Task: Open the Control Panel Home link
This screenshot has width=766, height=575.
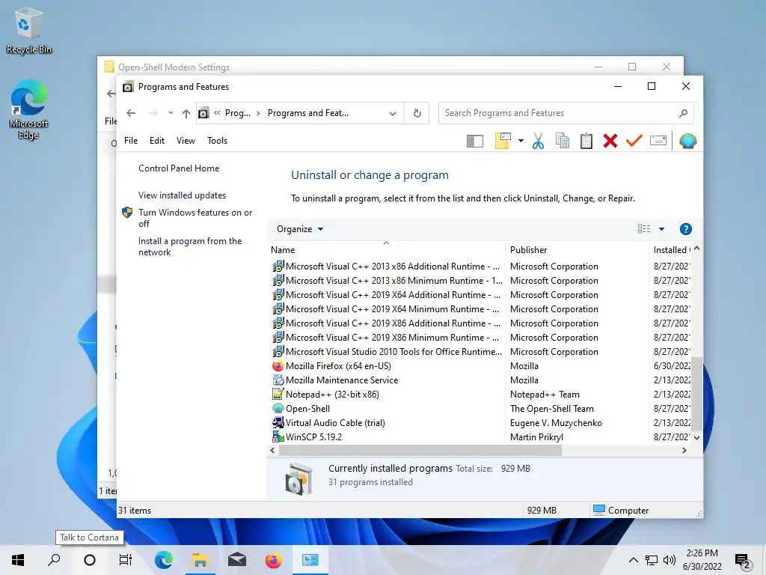Action: coord(179,168)
